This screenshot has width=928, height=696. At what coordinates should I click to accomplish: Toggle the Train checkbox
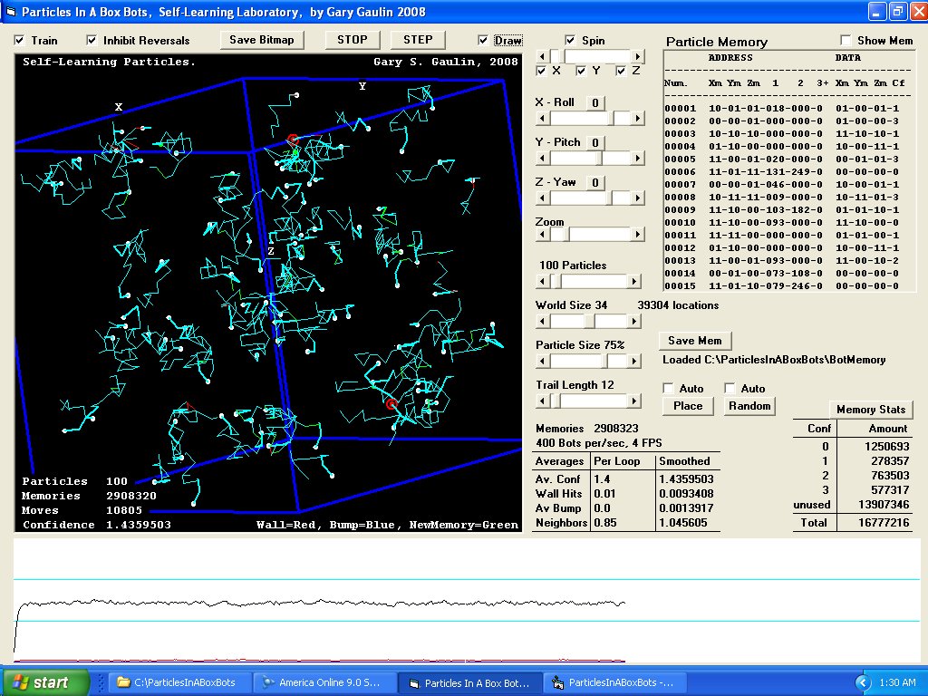coord(20,41)
